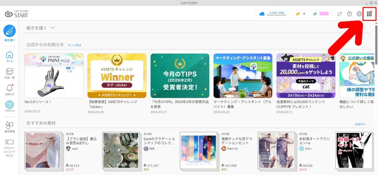Click the Ver.5.0リリース！ headline

coord(38,102)
